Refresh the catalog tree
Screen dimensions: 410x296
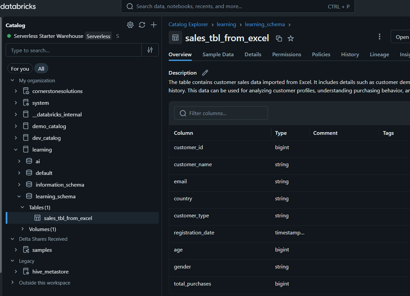tap(142, 25)
